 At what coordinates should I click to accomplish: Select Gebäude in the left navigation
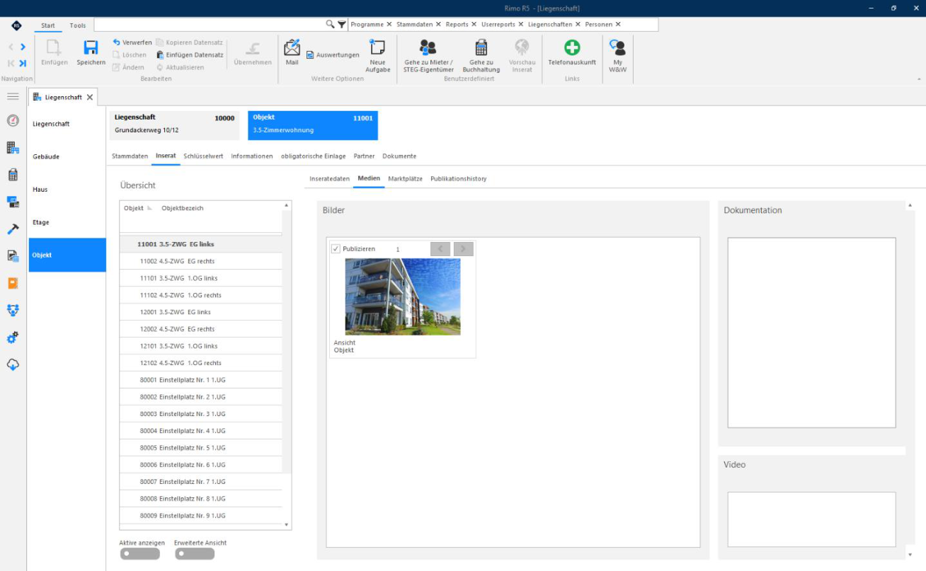pyautogui.click(x=67, y=156)
